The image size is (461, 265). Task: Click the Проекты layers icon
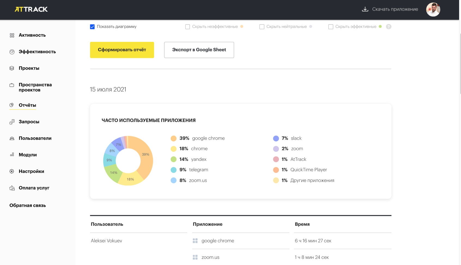coord(12,68)
